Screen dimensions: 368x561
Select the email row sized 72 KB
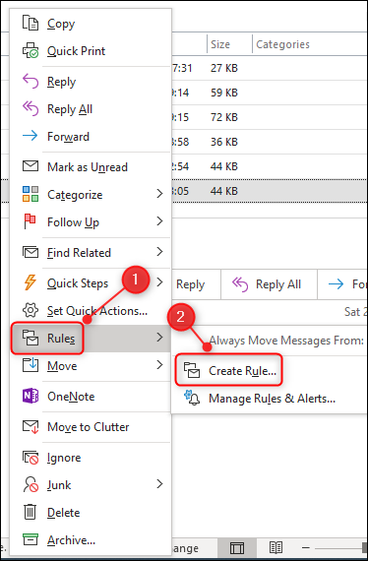point(270,117)
